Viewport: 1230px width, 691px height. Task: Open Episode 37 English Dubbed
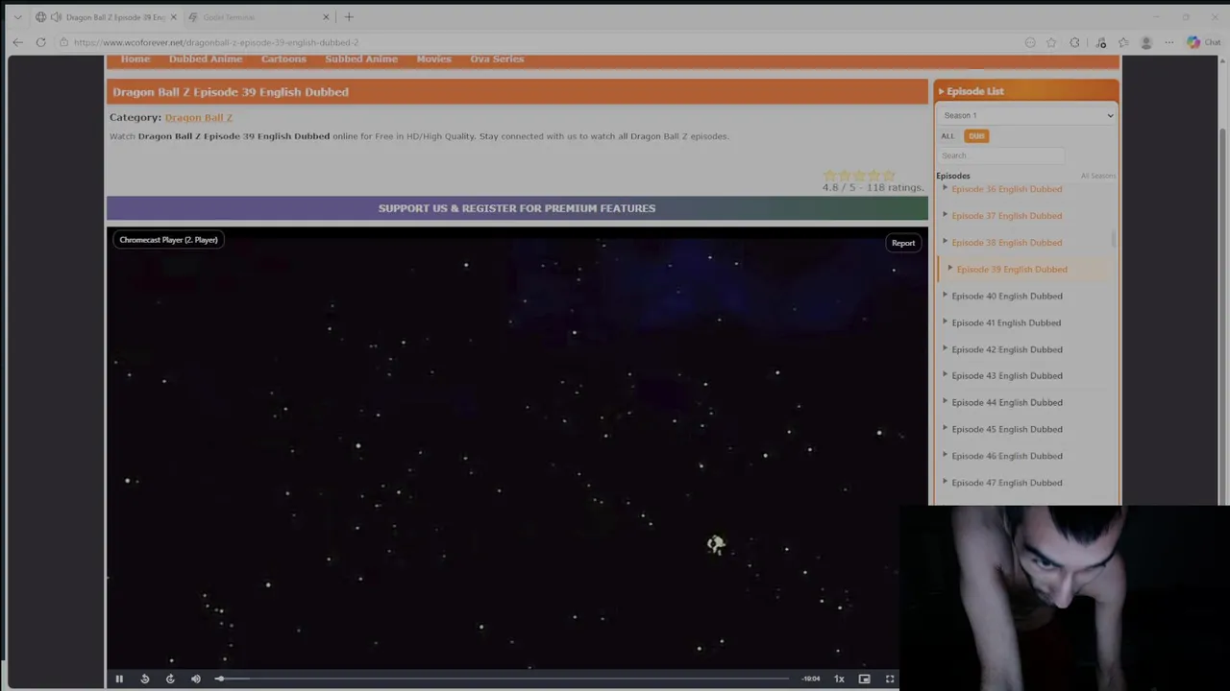1006,216
